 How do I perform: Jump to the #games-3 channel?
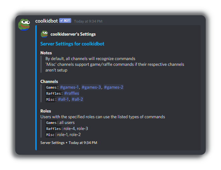click(x=91, y=87)
